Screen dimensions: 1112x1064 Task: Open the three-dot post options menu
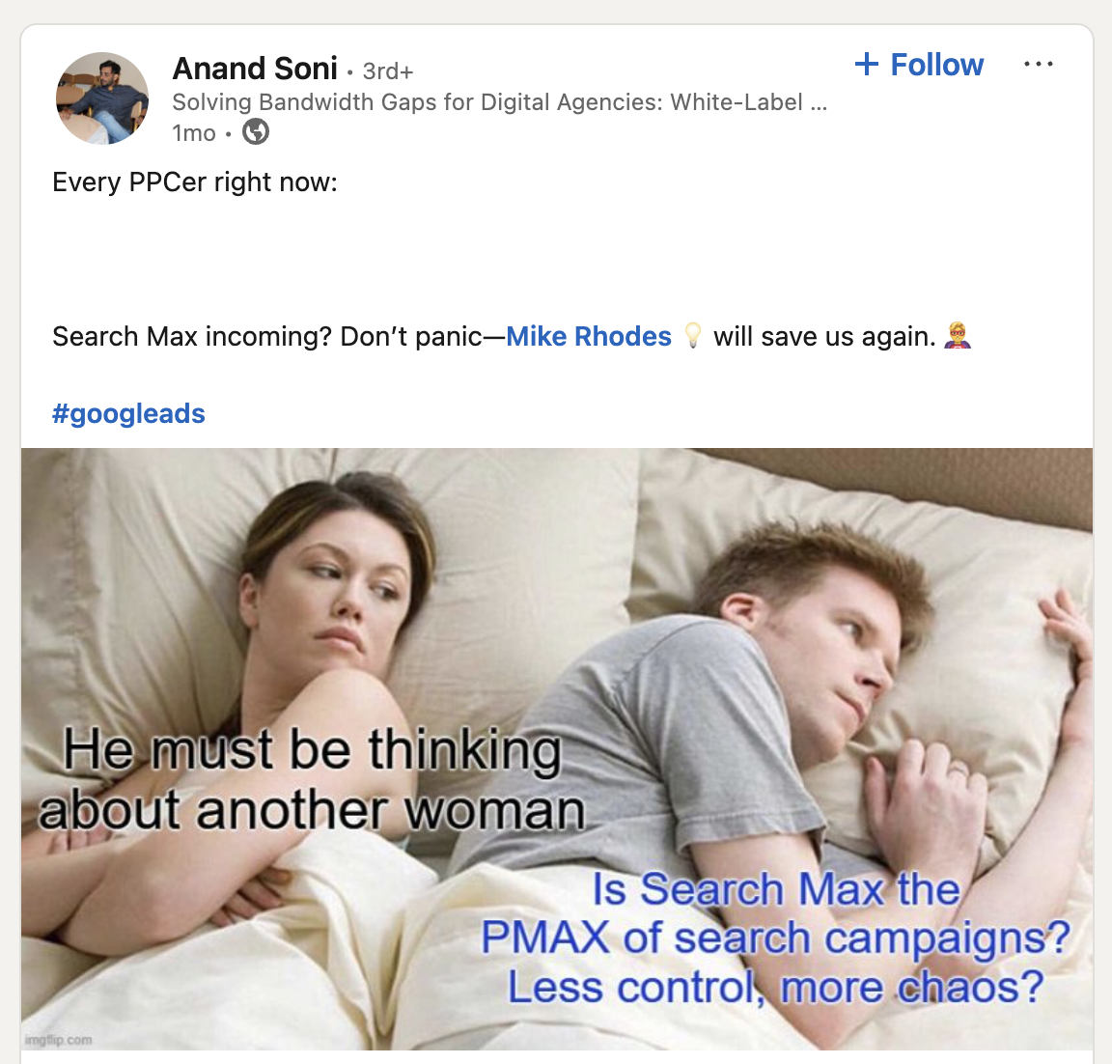[1039, 65]
